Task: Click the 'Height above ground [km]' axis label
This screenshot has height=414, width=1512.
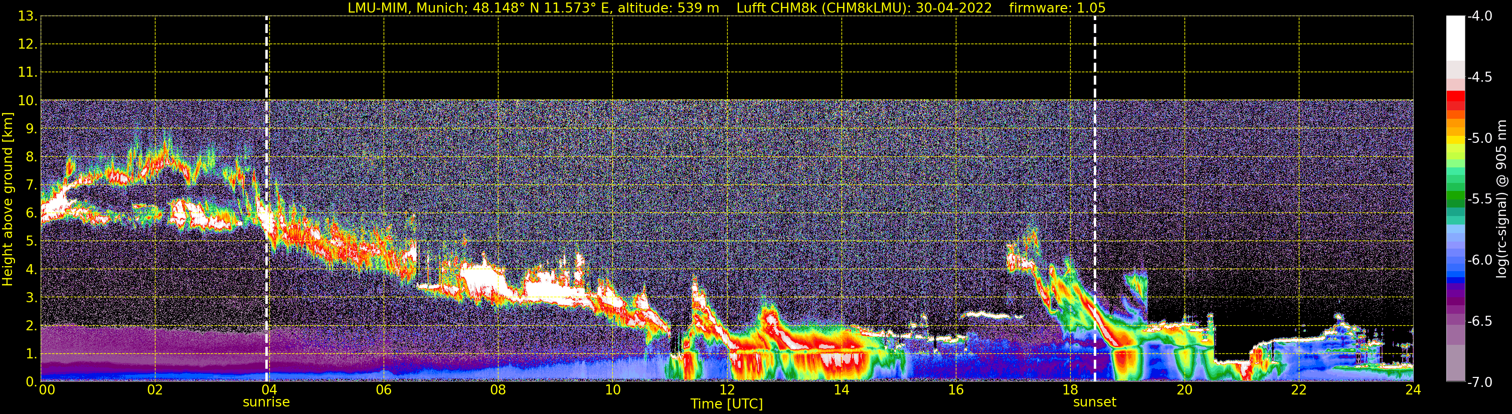Action: [8, 199]
